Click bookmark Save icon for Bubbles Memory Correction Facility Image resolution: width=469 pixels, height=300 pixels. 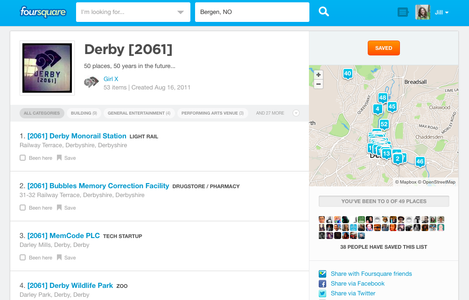point(59,207)
